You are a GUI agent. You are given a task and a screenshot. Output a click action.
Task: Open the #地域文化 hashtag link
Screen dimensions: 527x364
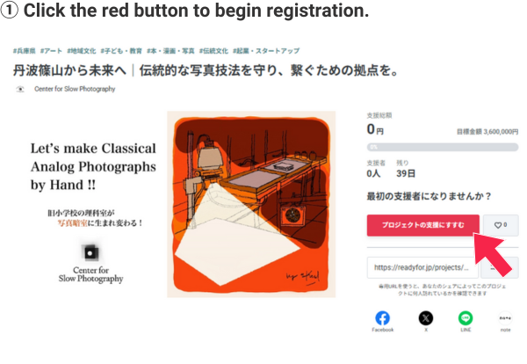click(82, 51)
